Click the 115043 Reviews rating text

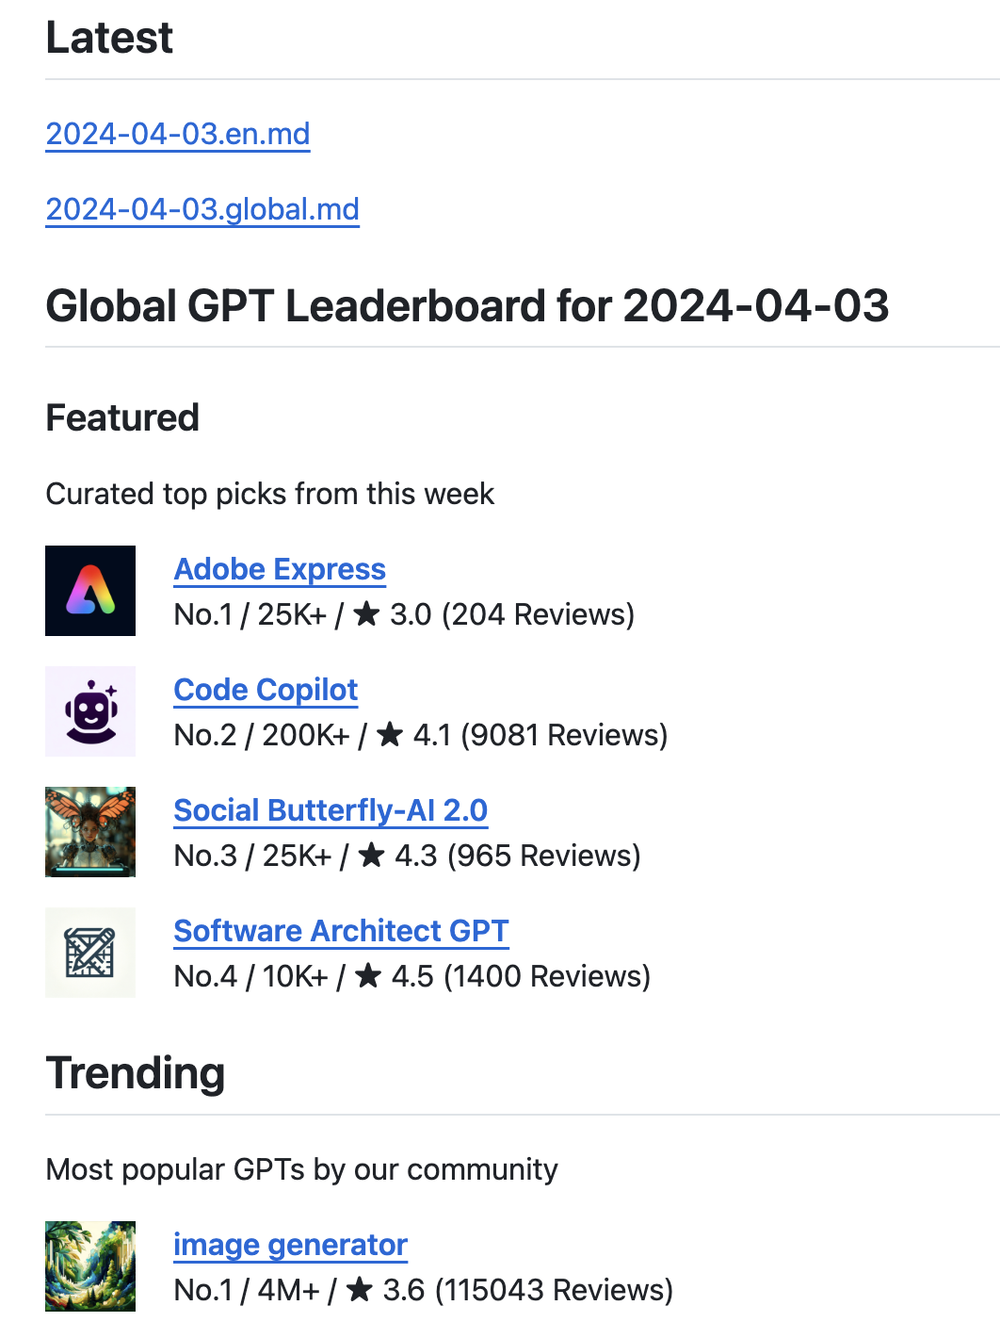554,1290
